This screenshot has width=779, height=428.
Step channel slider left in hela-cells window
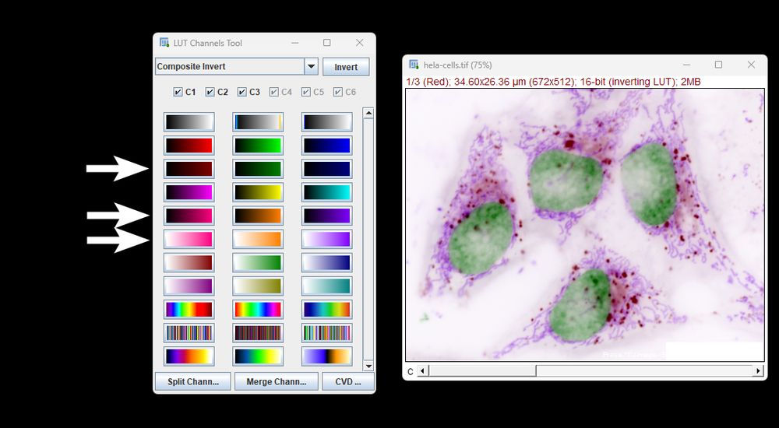point(423,371)
